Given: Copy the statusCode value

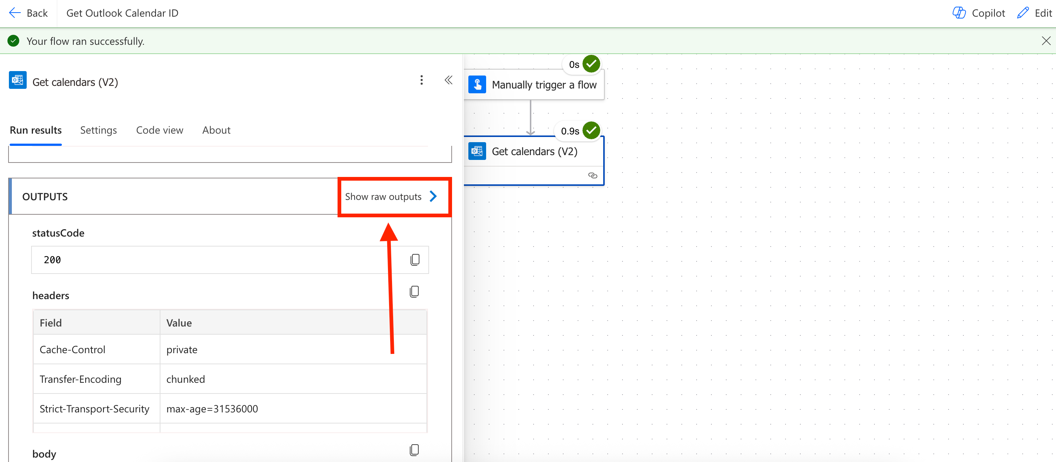Looking at the screenshot, I should [415, 260].
